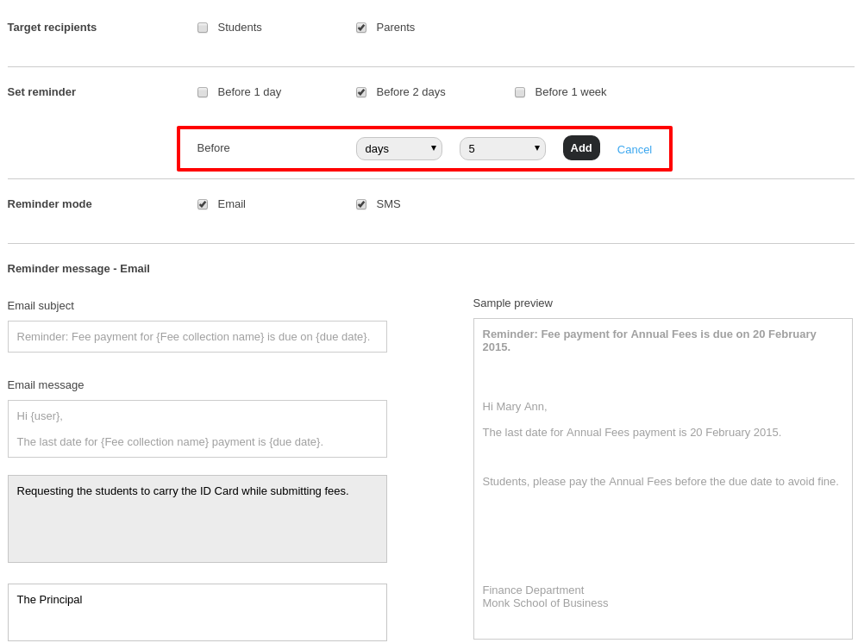Click the bold subject line in Sample preview
The width and height of the screenshot is (858, 643).
(x=648, y=340)
